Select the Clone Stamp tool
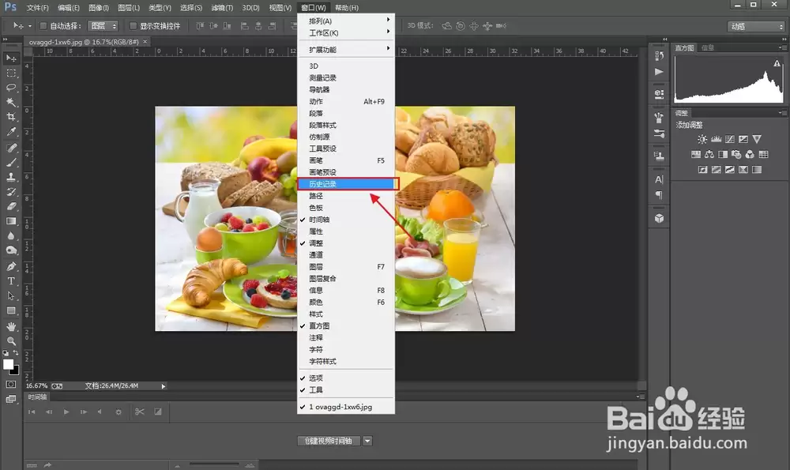 [11, 177]
